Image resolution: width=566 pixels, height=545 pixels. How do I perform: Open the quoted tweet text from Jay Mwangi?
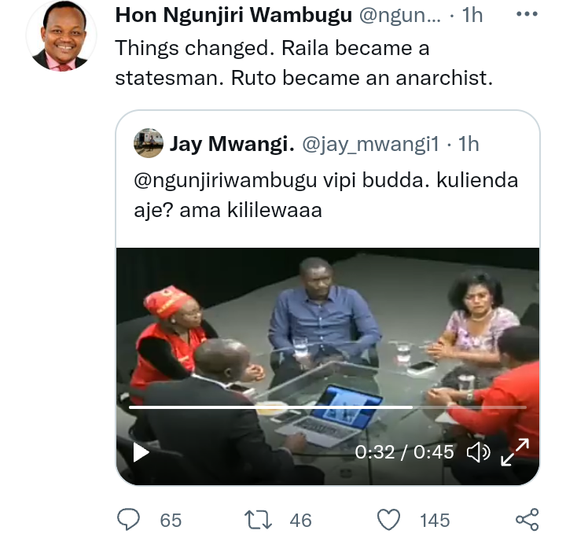(326, 195)
